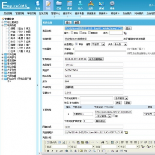
Task: Open 审核信息 in the submenu bar
Action: (32, 13)
